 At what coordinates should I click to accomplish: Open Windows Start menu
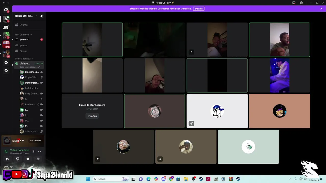pyautogui.click(x=88, y=179)
